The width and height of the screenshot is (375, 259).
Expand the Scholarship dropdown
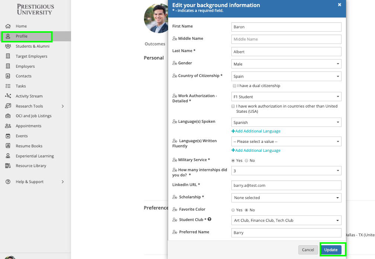[286, 198]
